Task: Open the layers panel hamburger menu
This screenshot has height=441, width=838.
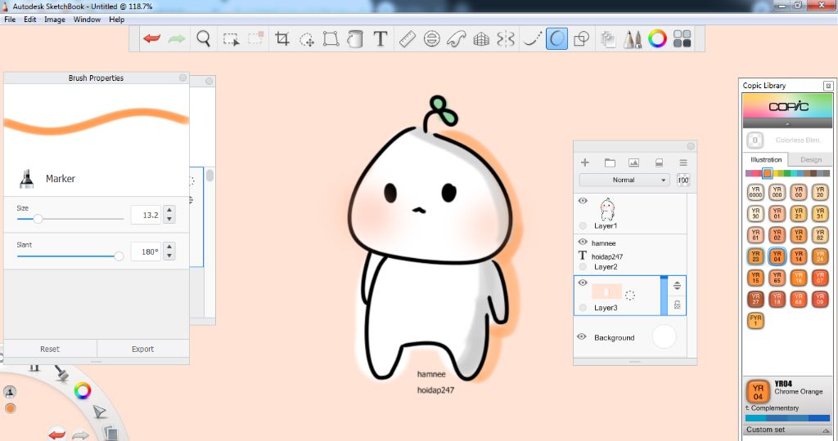Action: coord(683,163)
